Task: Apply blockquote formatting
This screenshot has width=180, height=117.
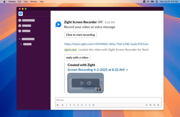Action: [90, 105]
